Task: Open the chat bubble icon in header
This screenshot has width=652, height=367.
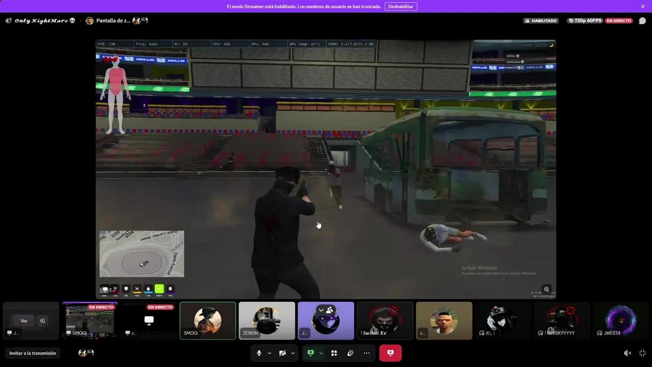Action: (x=642, y=21)
